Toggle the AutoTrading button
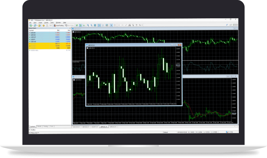The image size is (267, 158). pos(58,25)
